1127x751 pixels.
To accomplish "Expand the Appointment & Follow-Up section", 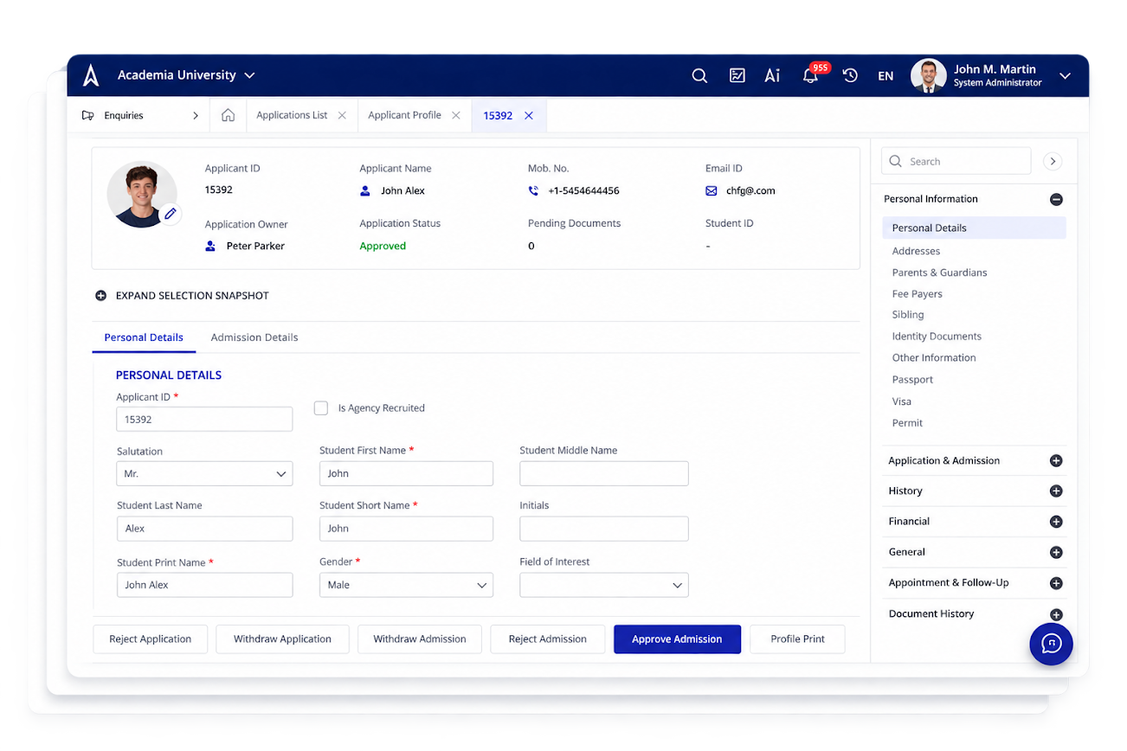I will pyautogui.click(x=1056, y=583).
